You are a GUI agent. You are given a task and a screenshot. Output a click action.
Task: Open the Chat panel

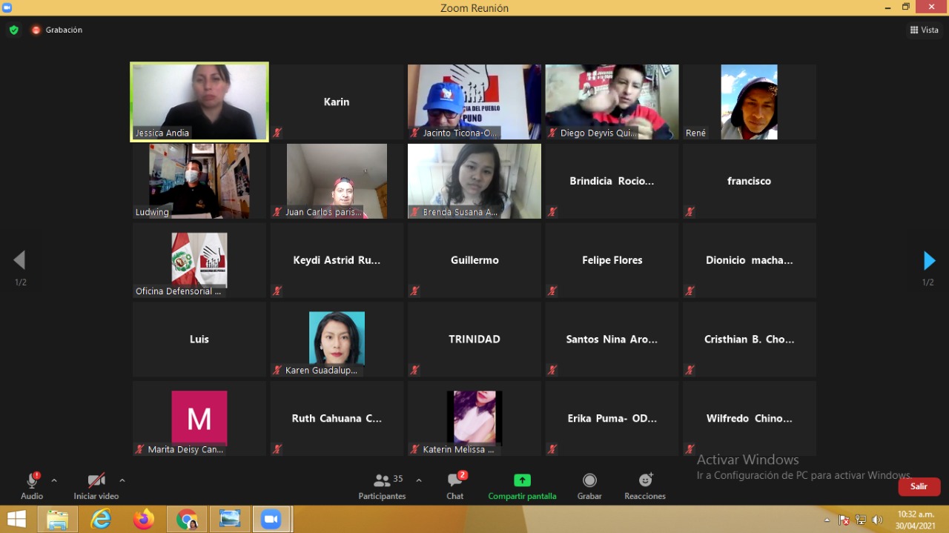click(x=455, y=486)
